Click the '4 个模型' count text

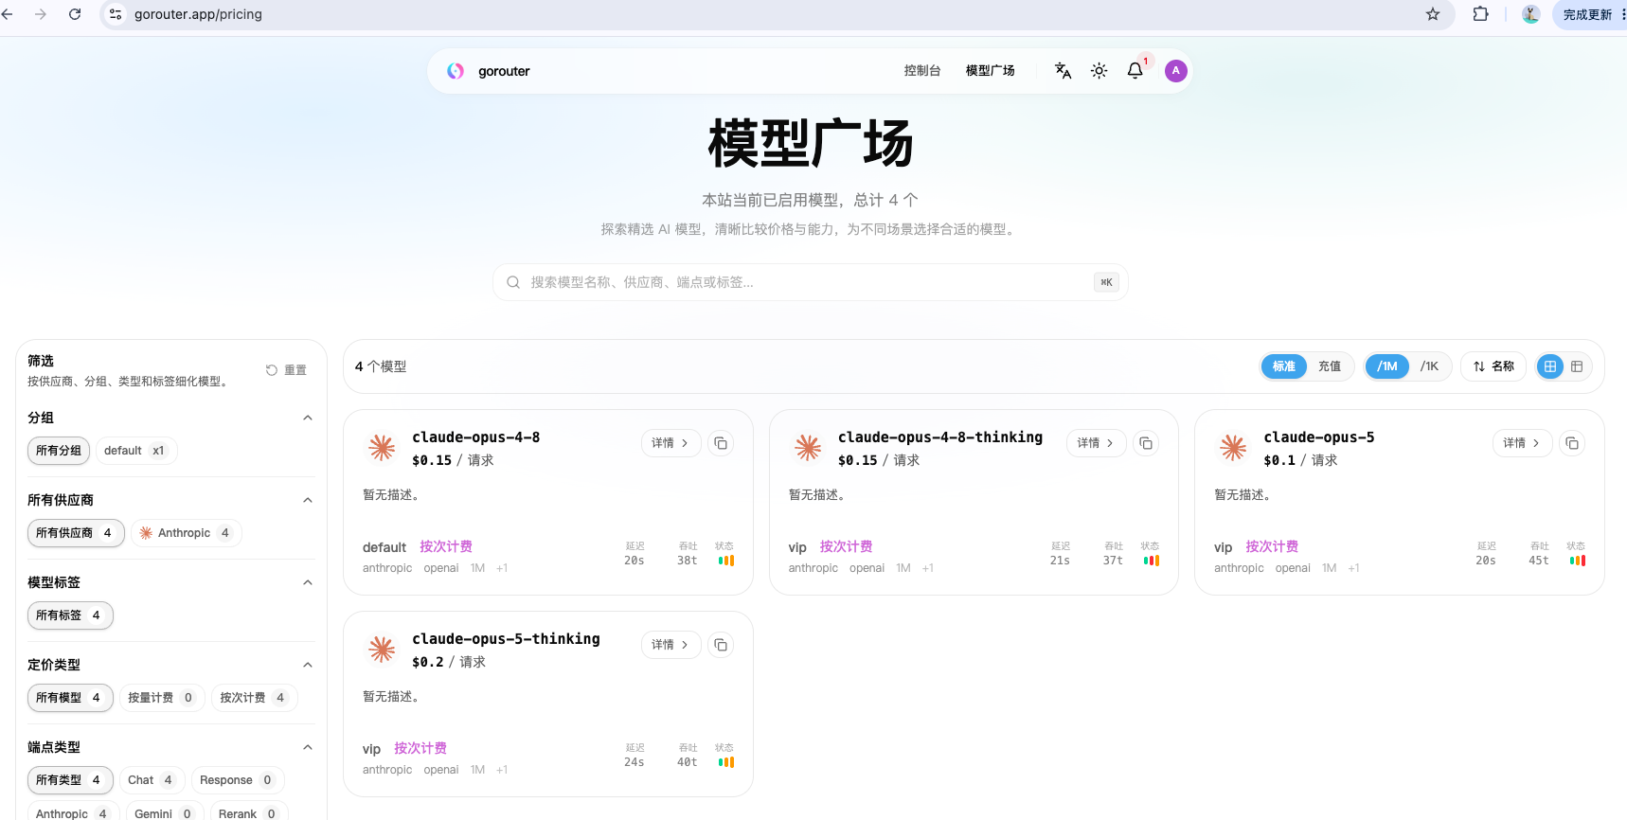click(381, 366)
